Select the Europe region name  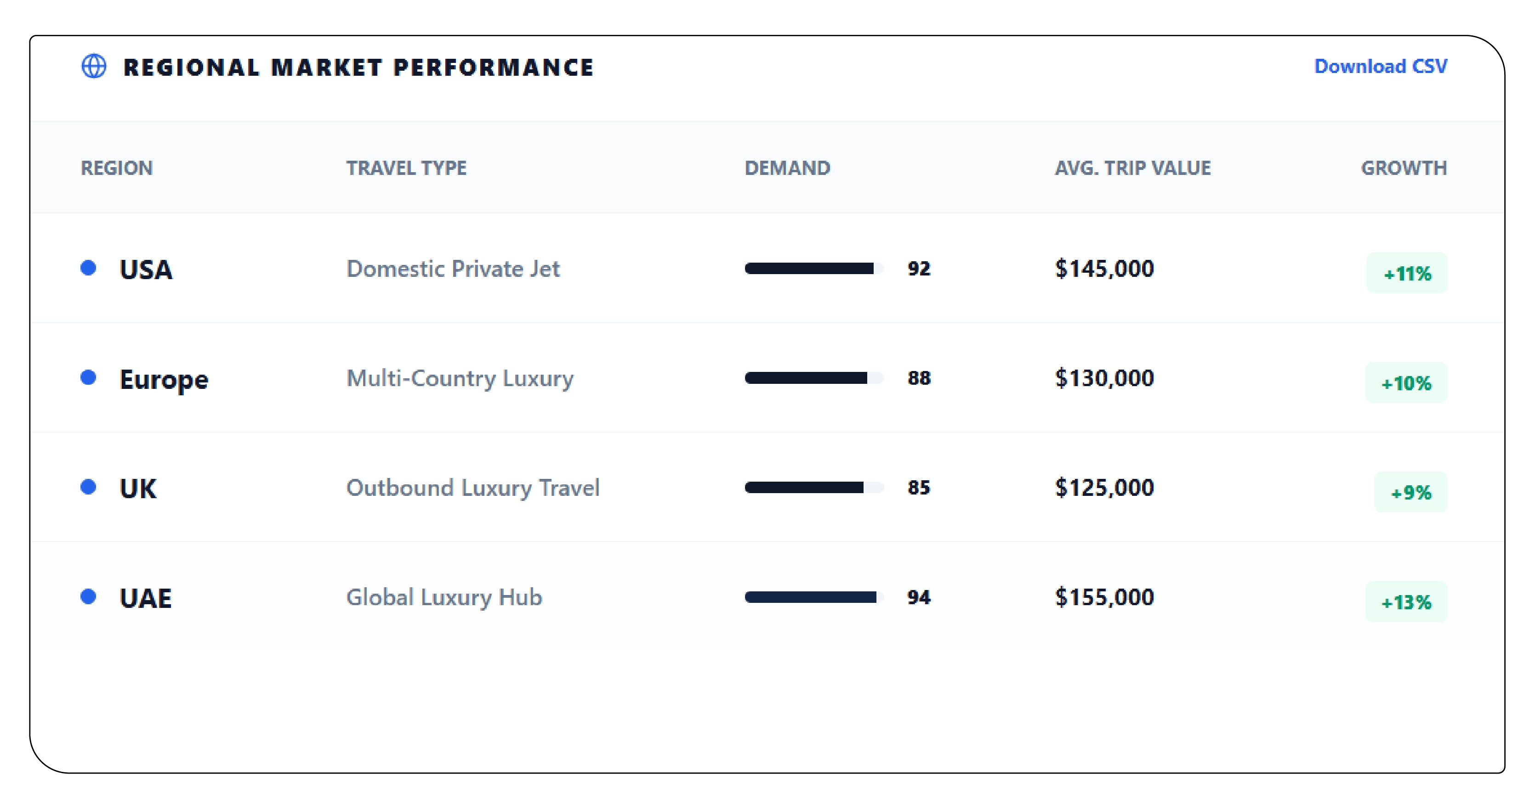[164, 379]
